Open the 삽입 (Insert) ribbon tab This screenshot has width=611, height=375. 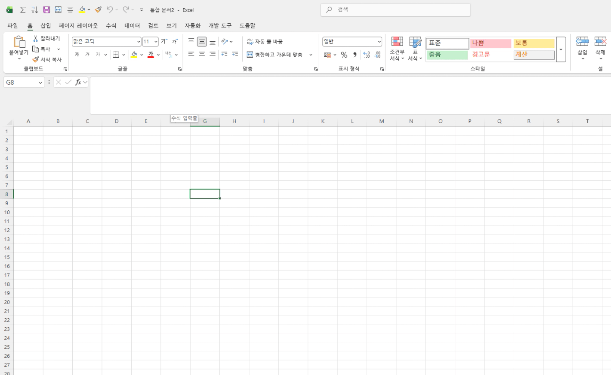click(46, 26)
